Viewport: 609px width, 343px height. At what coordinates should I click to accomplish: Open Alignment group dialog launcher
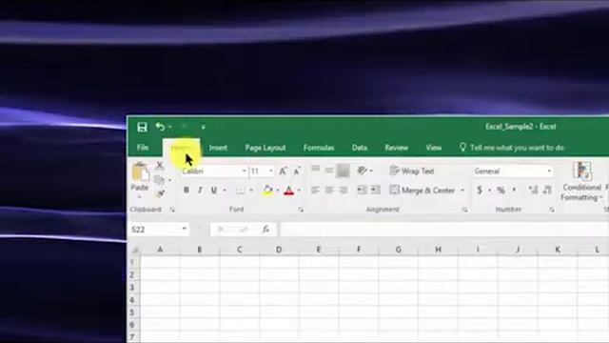[x=464, y=210]
